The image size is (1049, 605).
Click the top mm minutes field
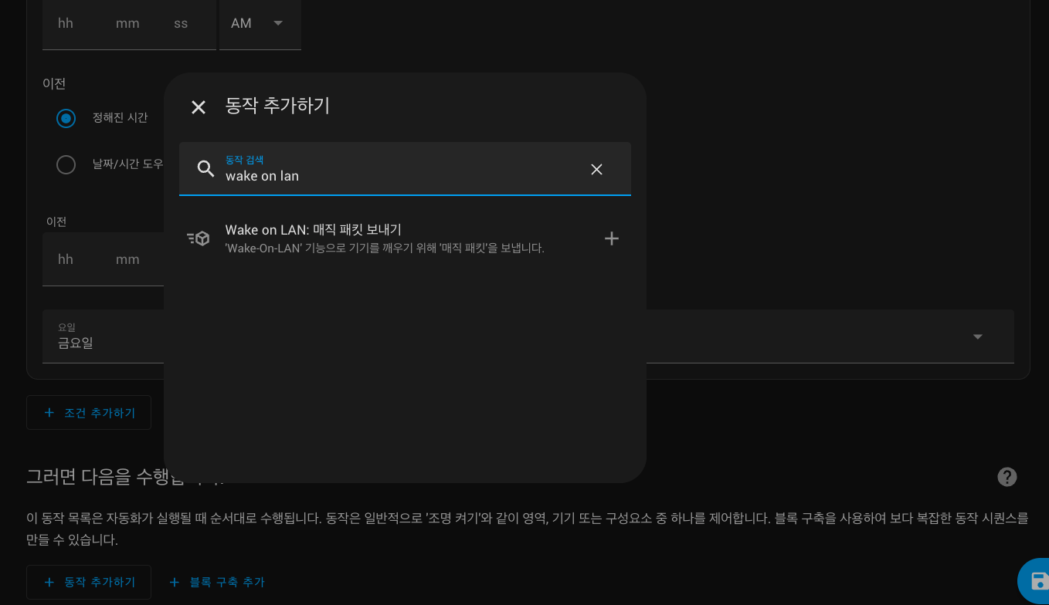click(x=127, y=24)
